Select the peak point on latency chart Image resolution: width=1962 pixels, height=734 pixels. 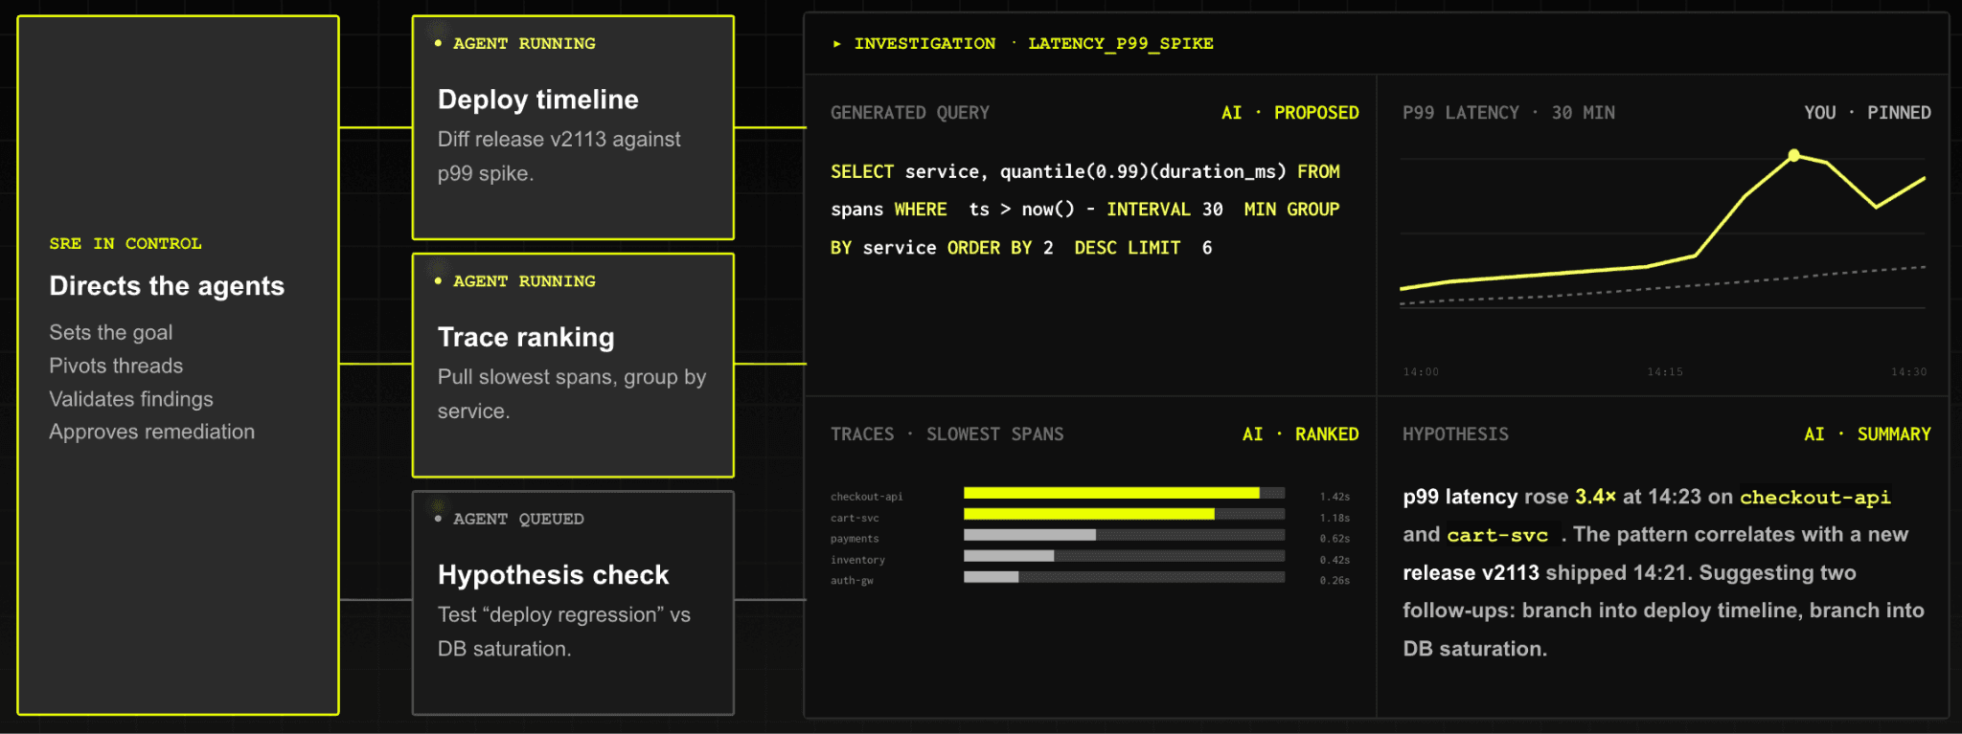(1793, 155)
